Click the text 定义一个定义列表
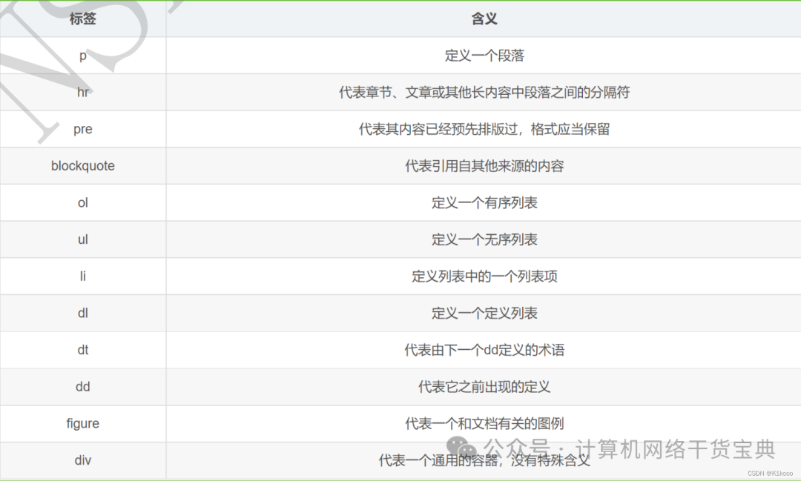Screen dimensions: 801x481 pyautogui.click(x=484, y=313)
